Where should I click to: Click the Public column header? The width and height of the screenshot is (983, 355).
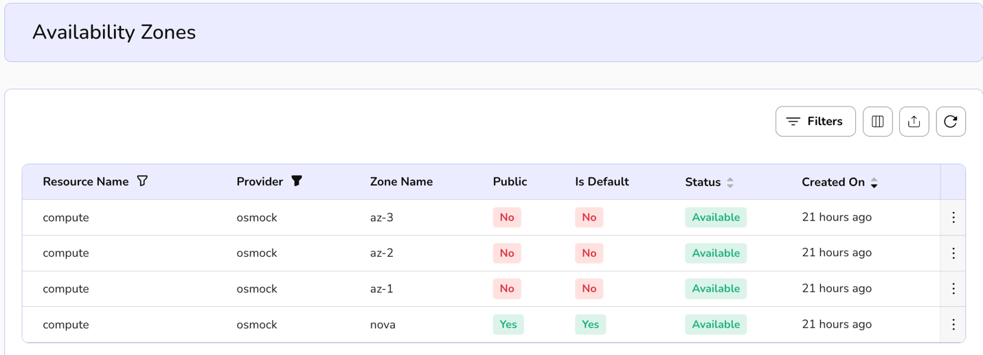pos(510,182)
